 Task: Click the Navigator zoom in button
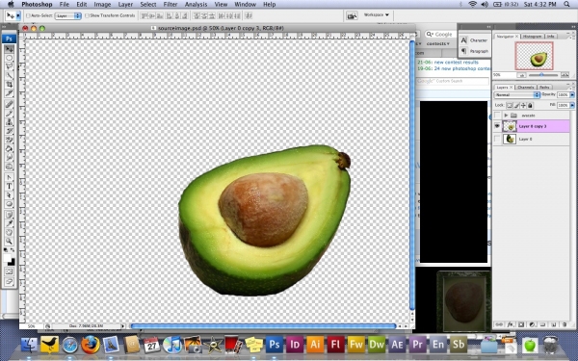[x=565, y=75]
